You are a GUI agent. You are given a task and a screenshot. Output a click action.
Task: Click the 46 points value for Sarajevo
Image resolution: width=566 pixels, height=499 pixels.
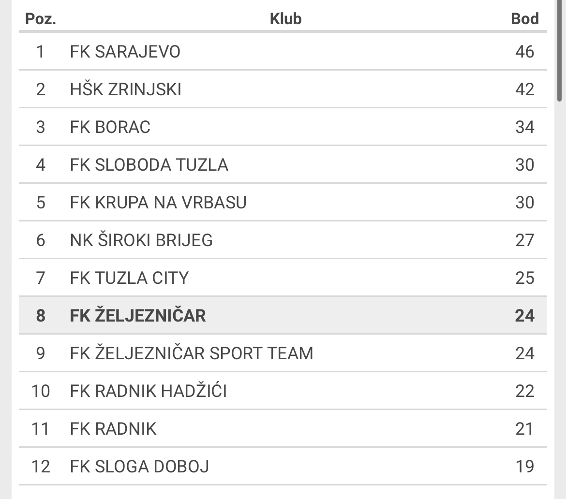point(524,52)
